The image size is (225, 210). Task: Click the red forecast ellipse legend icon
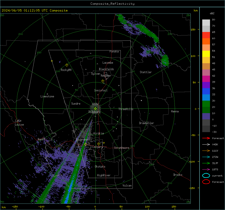click(x=206, y=182)
